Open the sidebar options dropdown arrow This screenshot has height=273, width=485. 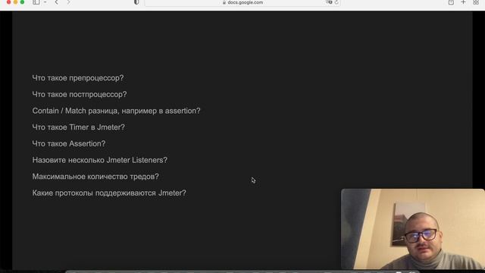(x=45, y=2)
